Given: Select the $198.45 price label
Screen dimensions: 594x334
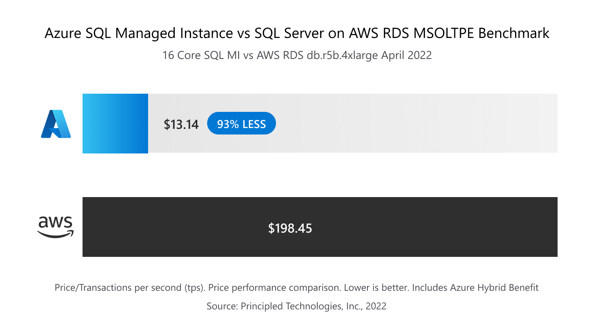Looking at the screenshot, I should 290,228.
